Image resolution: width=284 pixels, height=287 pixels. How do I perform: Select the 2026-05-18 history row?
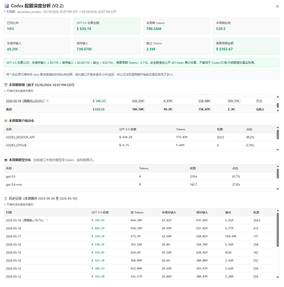coord(140,228)
